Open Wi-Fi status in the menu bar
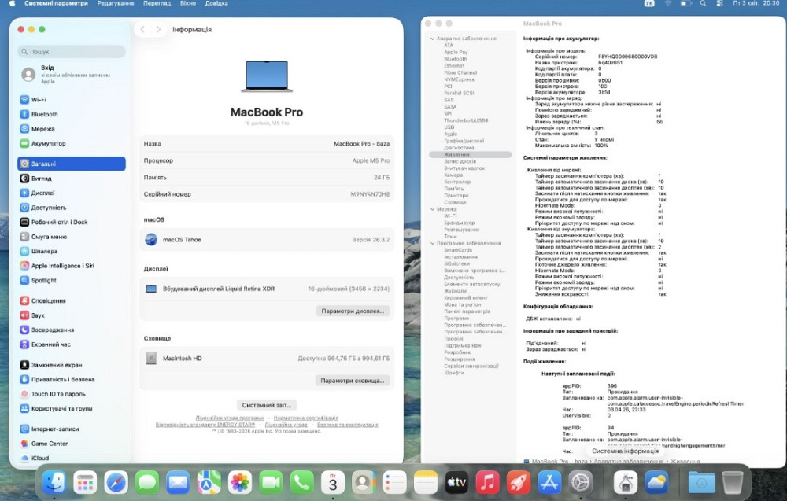This screenshot has width=787, height=501. point(667,3)
